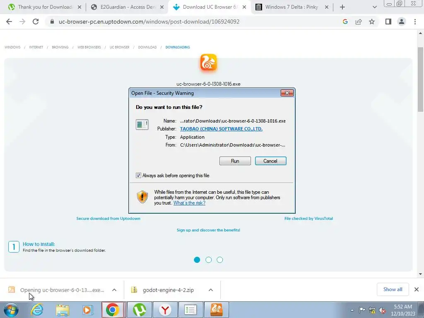The image size is (424, 318).
Task: Open the checklist app in taskbar
Action: coord(190,310)
